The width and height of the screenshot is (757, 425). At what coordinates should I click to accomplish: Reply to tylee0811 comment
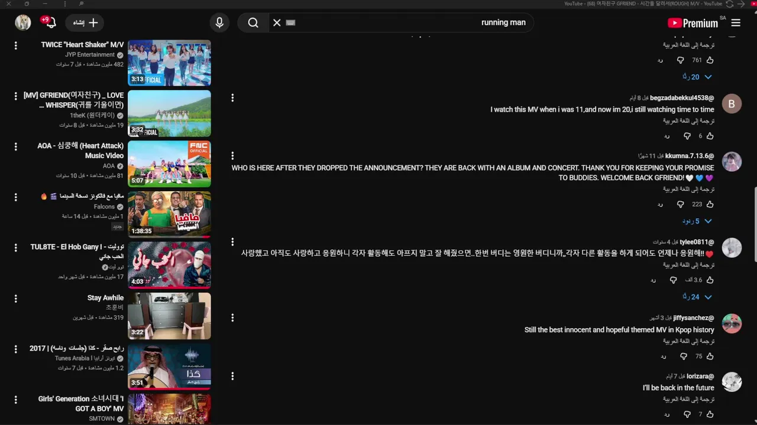(653, 280)
